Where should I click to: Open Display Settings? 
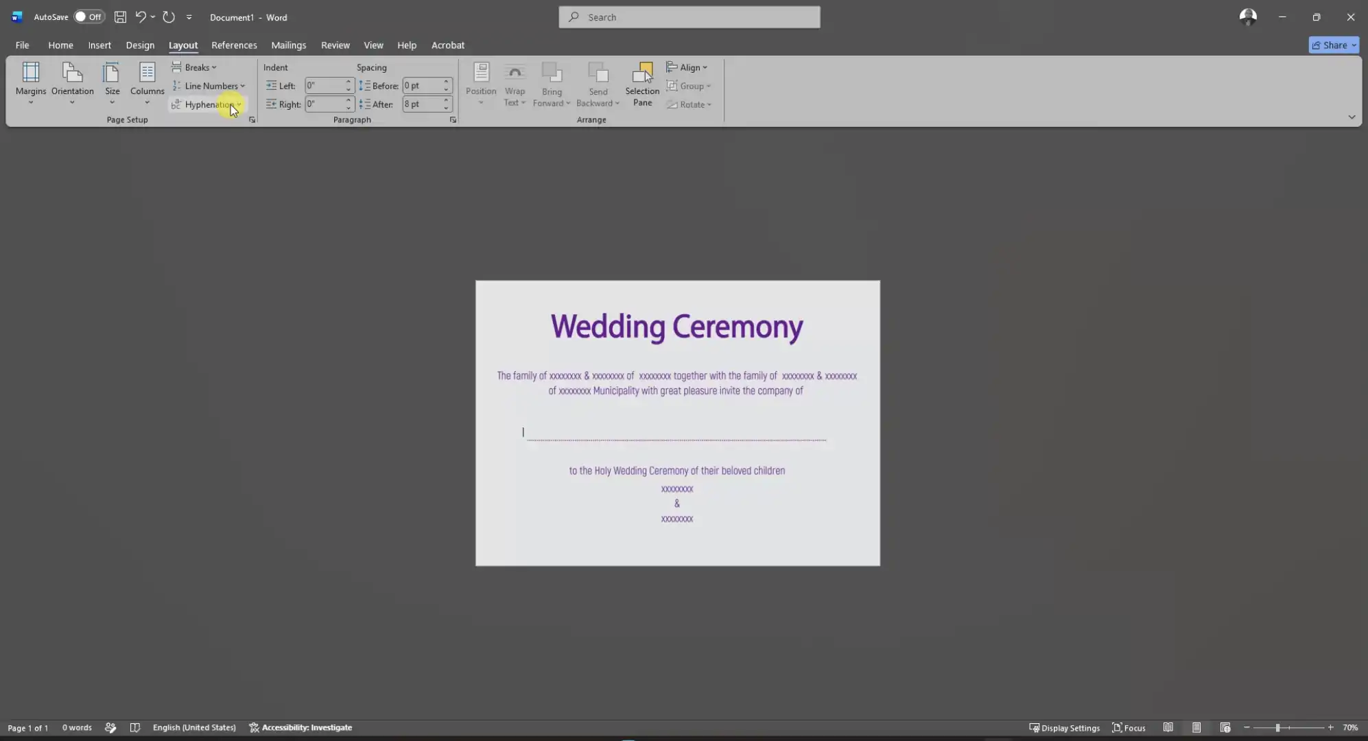[1064, 728]
